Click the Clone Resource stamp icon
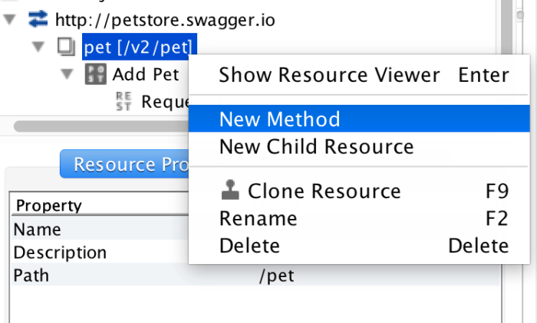 click(x=230, y=190)
